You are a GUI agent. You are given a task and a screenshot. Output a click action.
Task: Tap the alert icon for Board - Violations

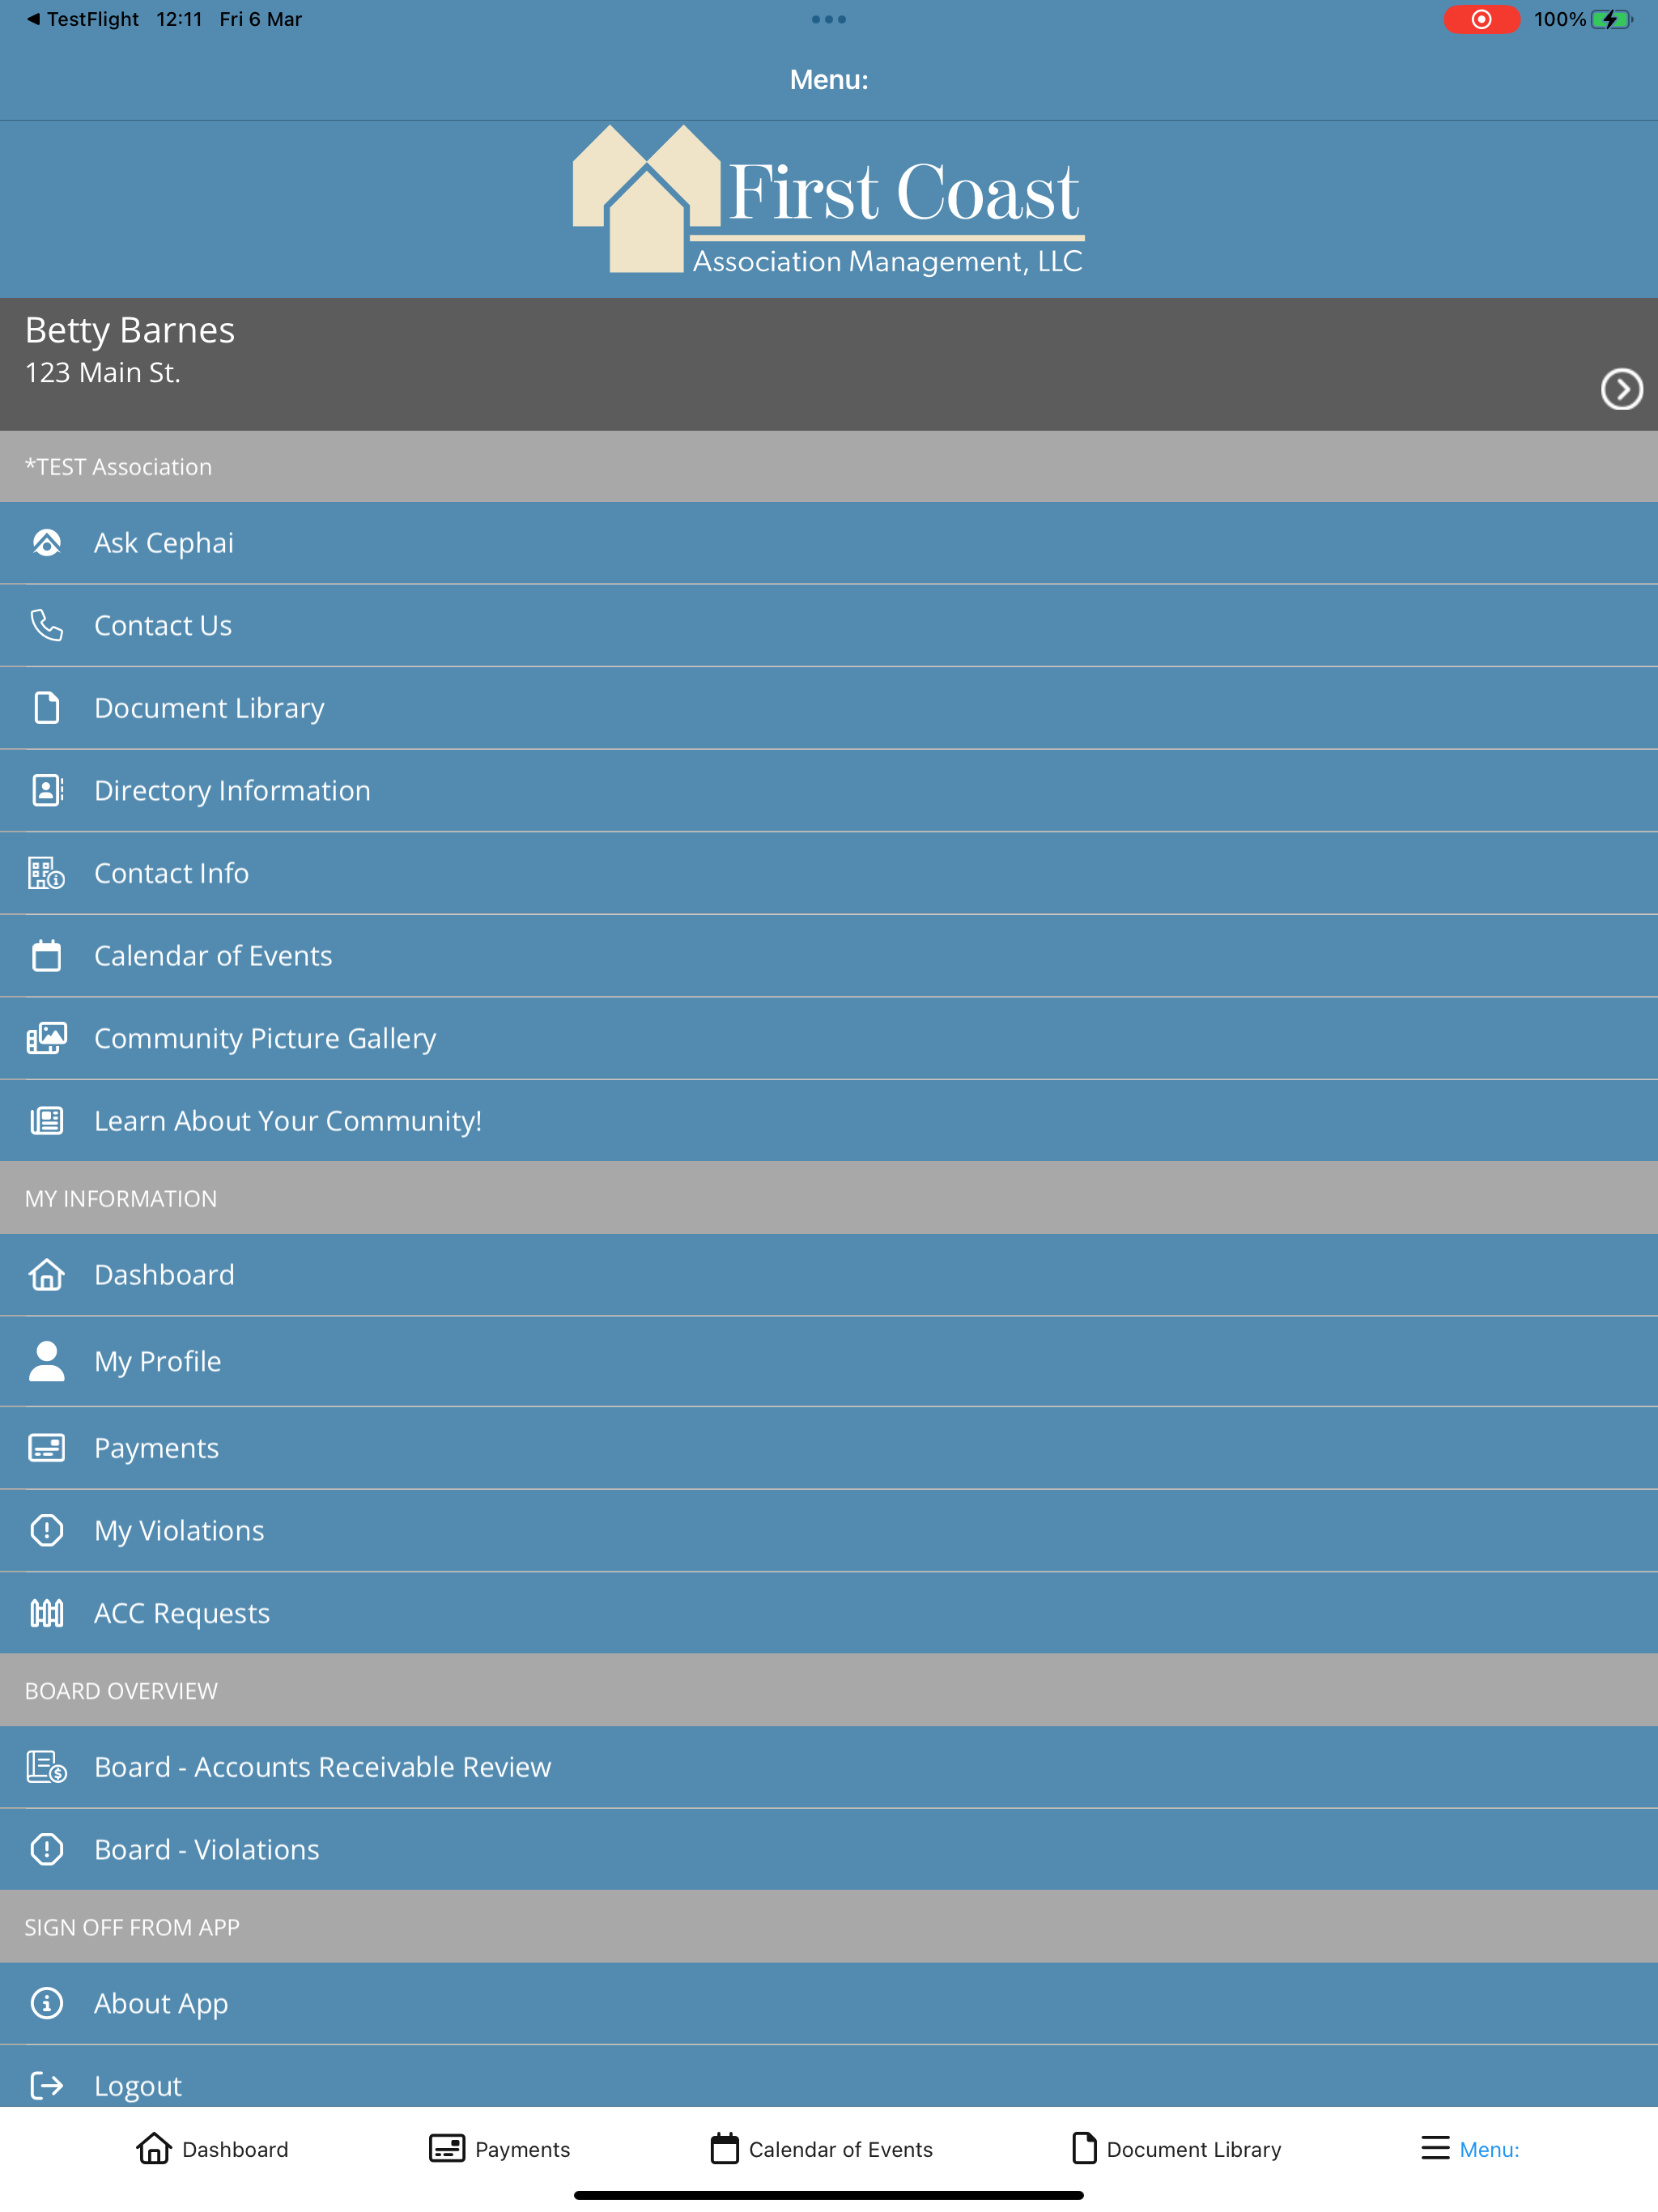coord(47,1849)
